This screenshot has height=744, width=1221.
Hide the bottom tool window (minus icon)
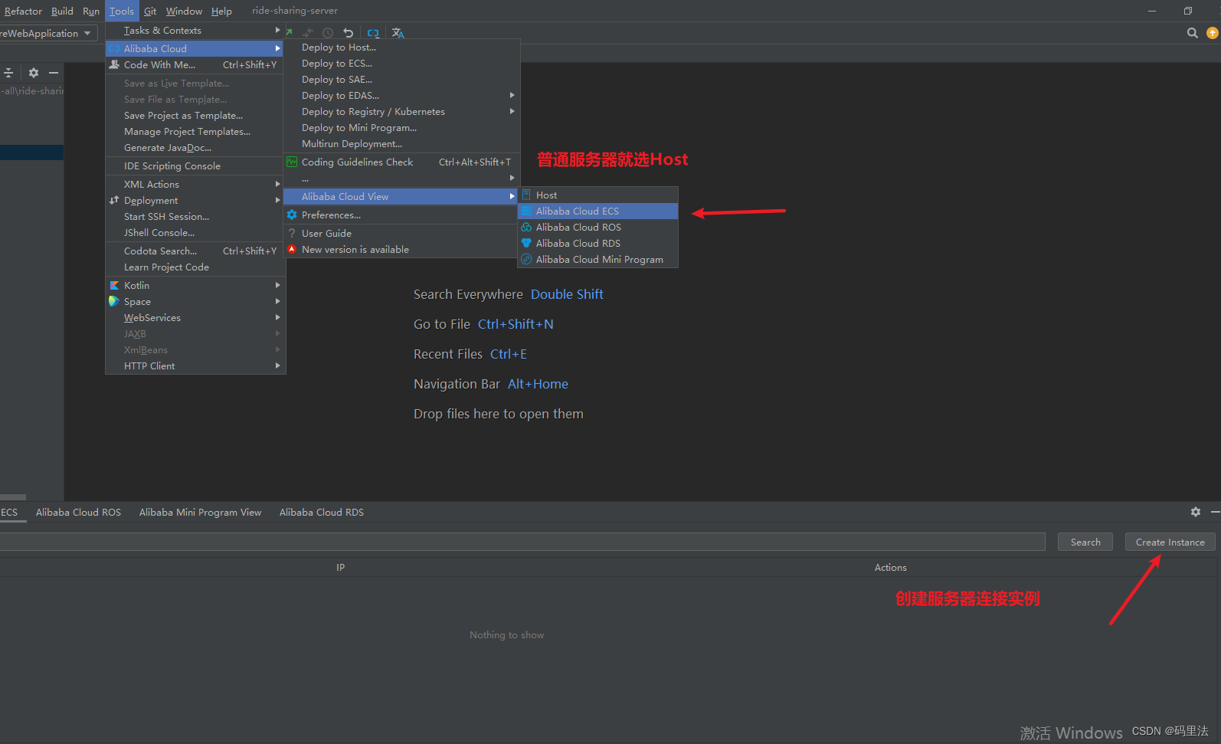[1216, 512]
